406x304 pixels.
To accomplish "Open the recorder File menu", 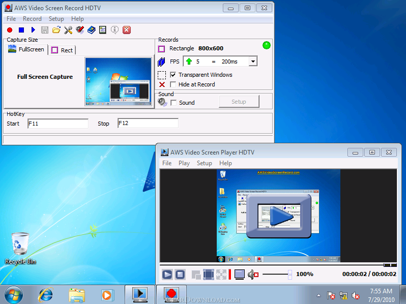I will click(11, 19).
